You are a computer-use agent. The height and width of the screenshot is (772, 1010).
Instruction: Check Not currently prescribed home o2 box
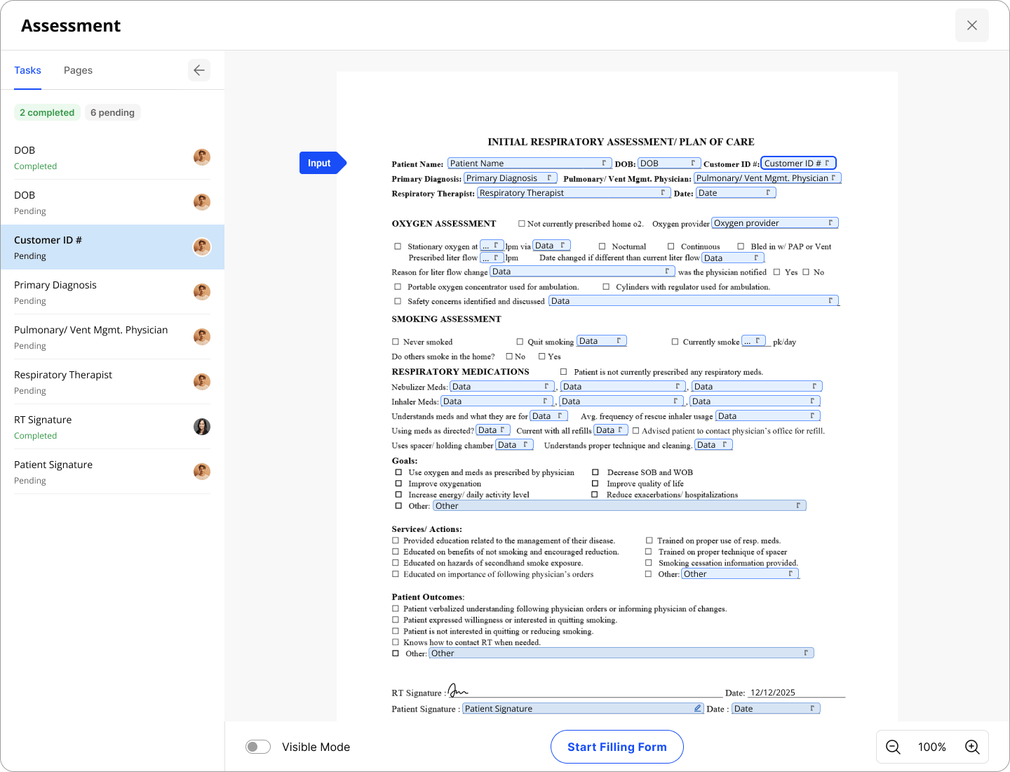pos(522,224)
